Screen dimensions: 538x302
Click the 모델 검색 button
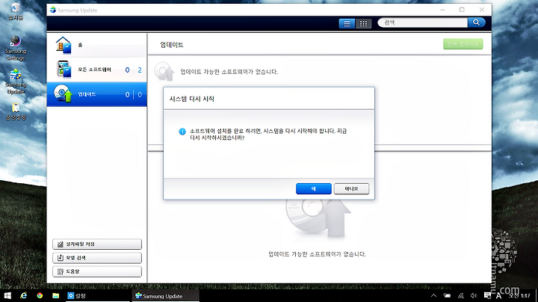tap(97, 258)
